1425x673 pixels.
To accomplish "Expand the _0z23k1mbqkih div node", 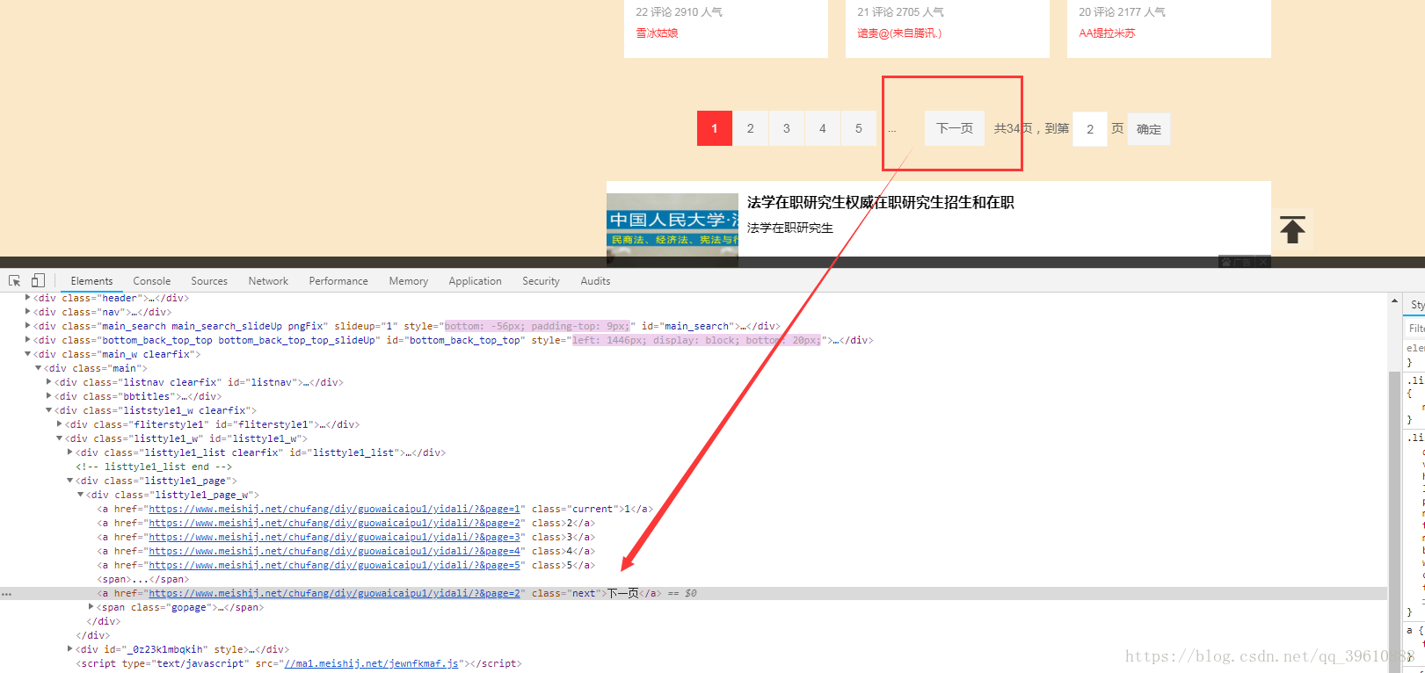I will point(69,649).
